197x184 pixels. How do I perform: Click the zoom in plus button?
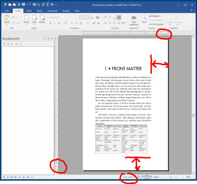coord(183,177)
